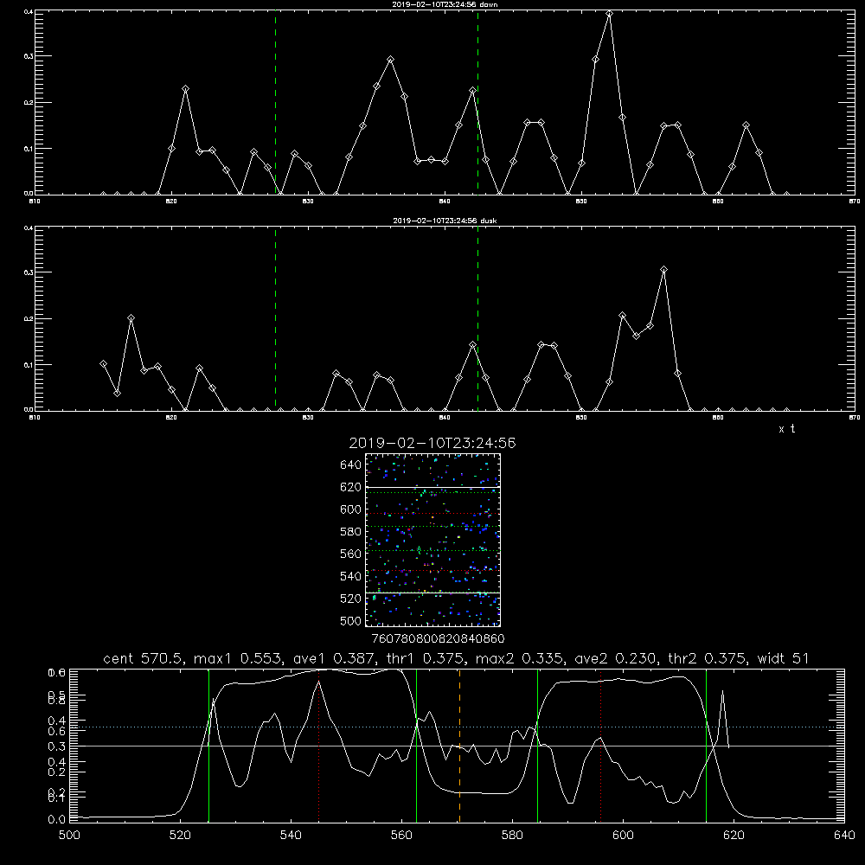This screenshot has height=865, width=865.
Task: Click the timestamp title above the colored image
Action: (x=432, y=443)
